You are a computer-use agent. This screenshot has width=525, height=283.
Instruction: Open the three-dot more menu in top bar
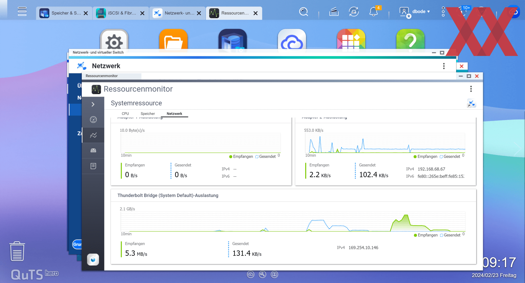tap(443, 12)
